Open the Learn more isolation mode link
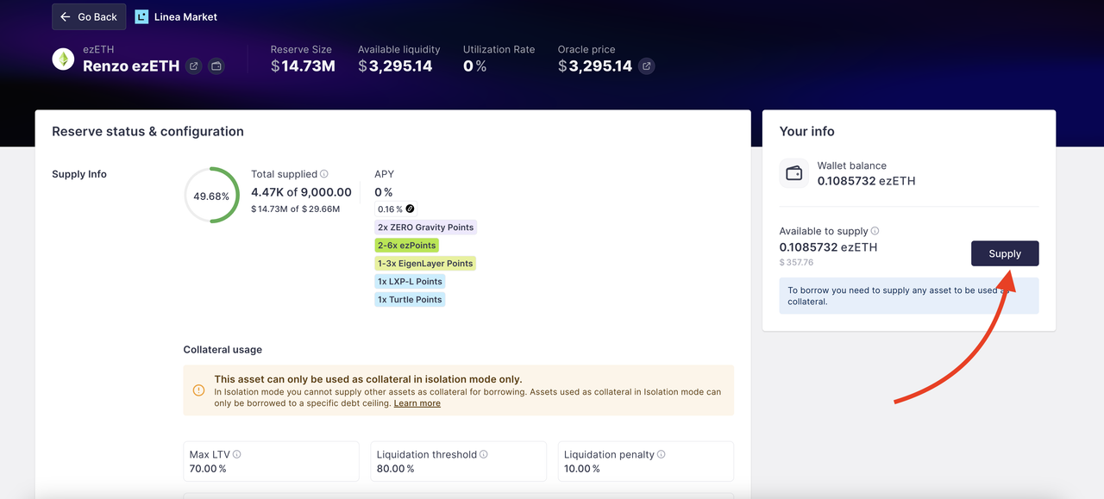 coord(417,403)
